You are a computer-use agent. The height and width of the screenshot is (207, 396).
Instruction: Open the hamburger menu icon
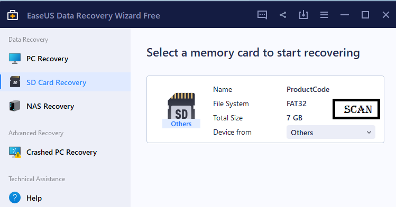click(324, 15)
